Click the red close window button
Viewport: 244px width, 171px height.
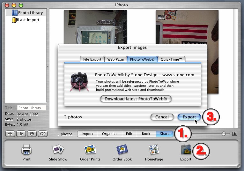(7, 5)
